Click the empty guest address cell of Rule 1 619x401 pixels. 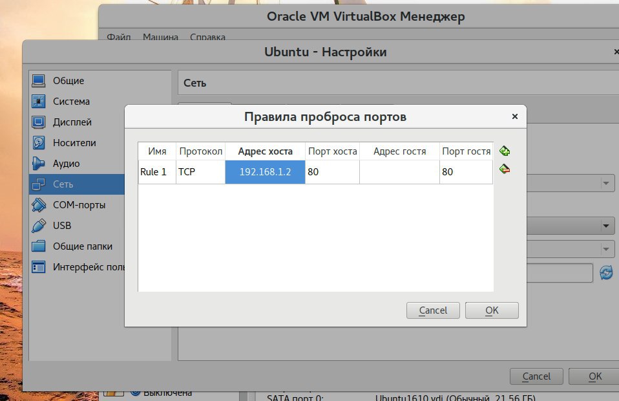tap(399, 172)
